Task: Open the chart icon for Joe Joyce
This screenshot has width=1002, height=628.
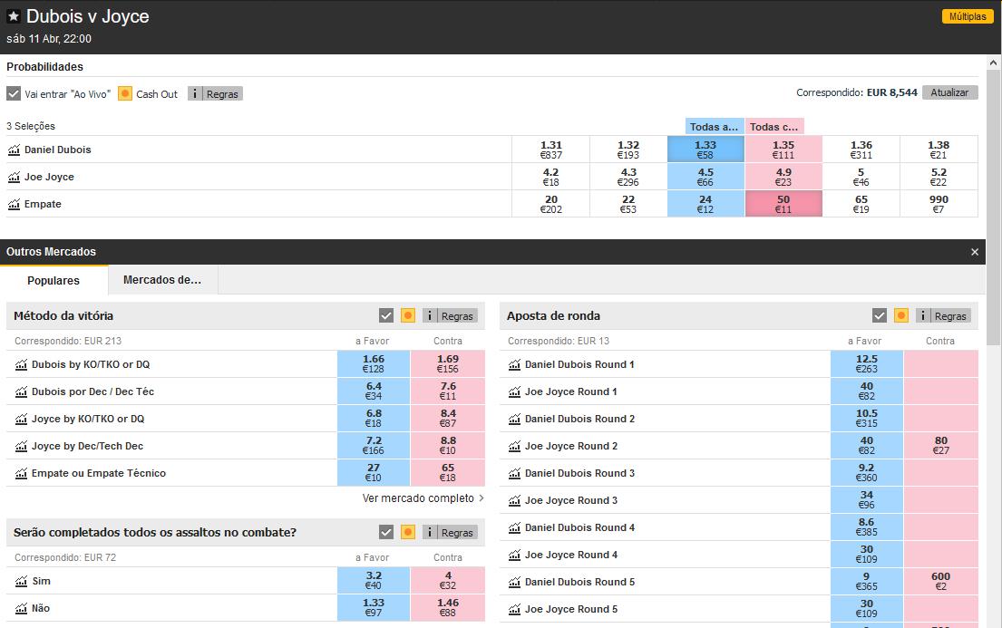Action: coord(15,177)
